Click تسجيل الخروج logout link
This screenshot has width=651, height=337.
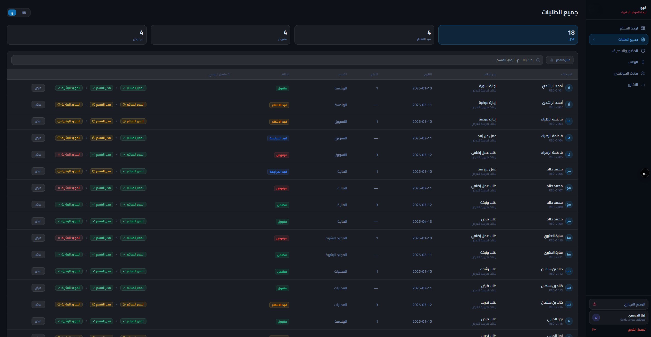636,330
